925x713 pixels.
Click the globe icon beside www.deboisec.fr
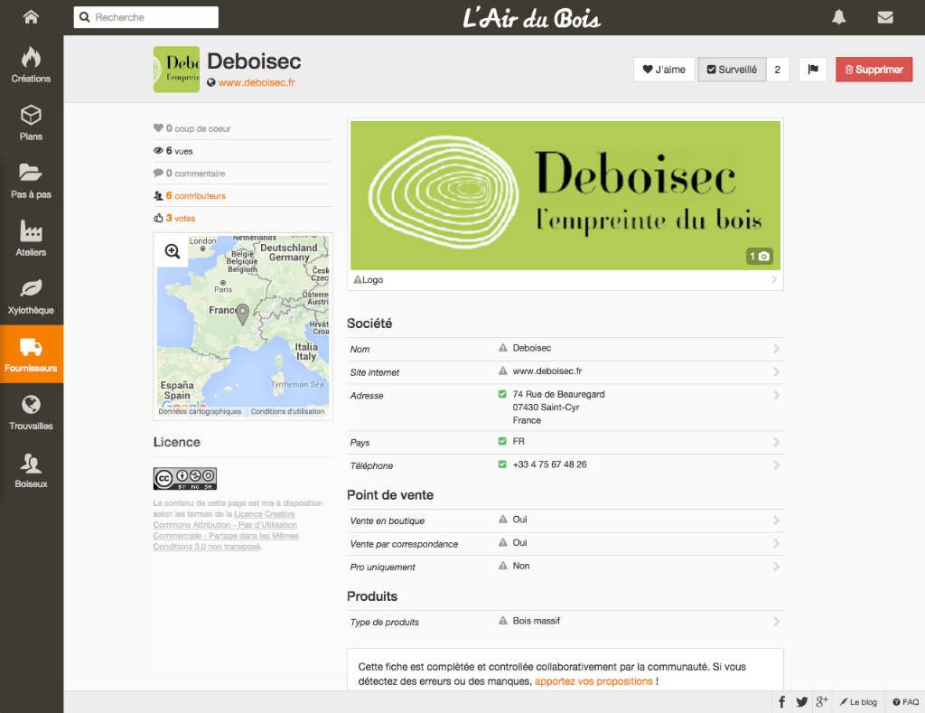(x=211, y=82)
